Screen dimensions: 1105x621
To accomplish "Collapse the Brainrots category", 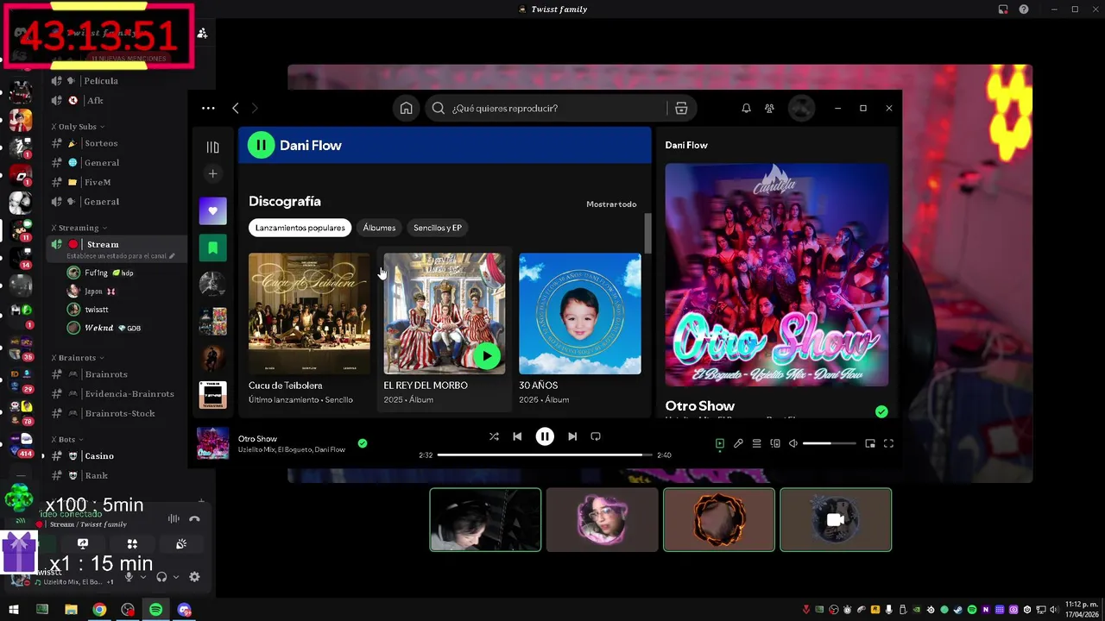I will [78, 357].
